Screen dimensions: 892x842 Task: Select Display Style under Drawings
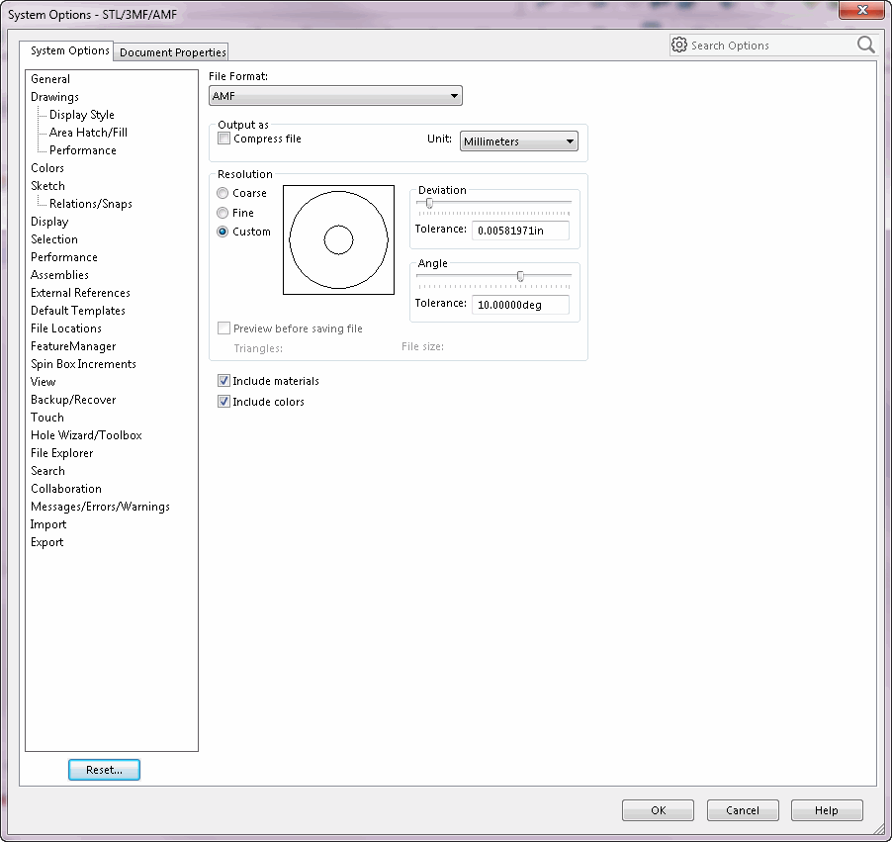point(82,115)
